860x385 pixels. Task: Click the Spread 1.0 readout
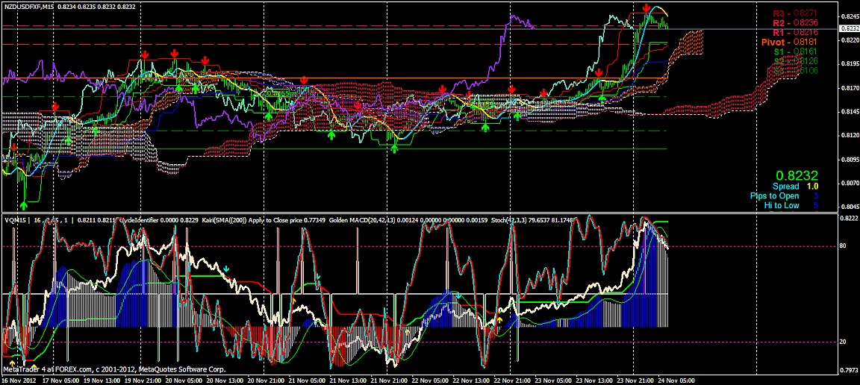(x=795, y=187)
